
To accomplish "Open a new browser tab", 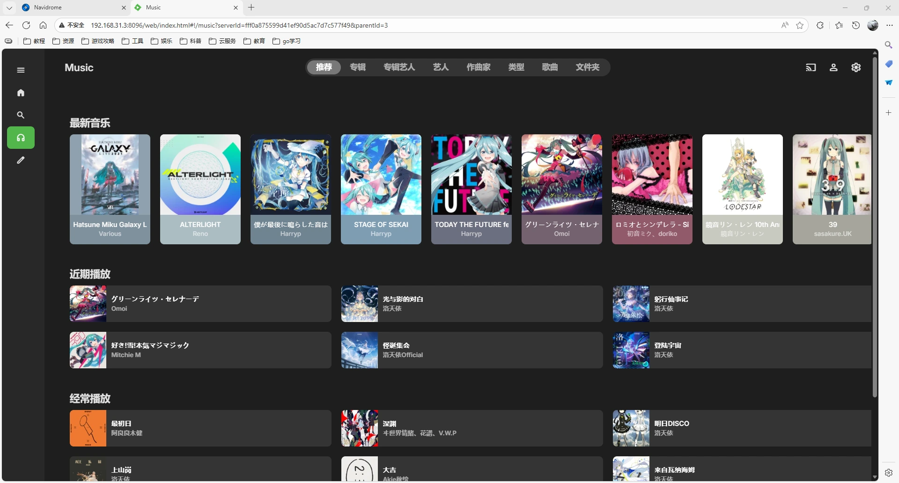I will pyautogui.click(x=251, y=7).
